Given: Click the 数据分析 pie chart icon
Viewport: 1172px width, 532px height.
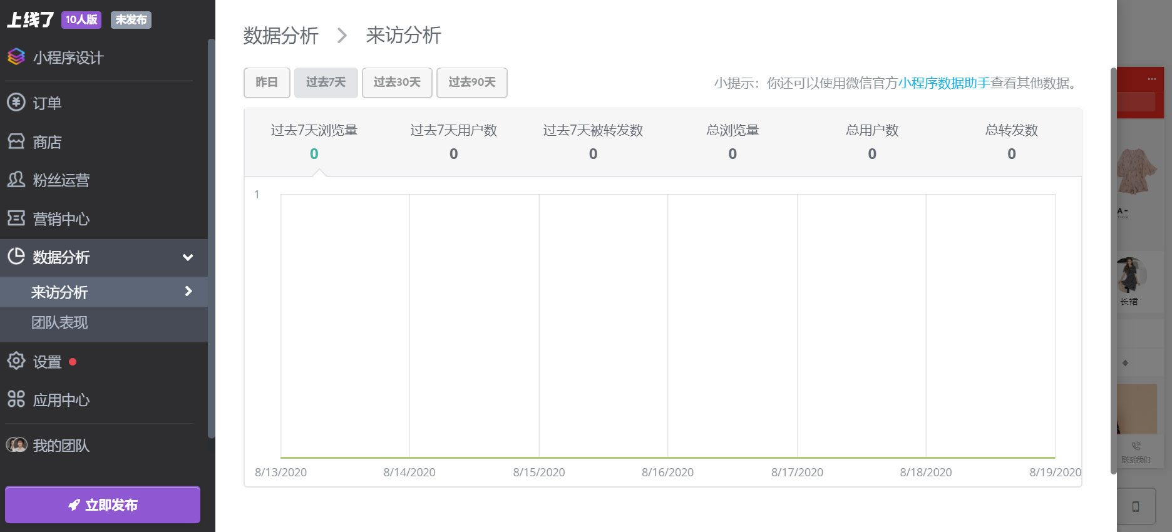Looking at the screenshot, I should coord(16,256).
